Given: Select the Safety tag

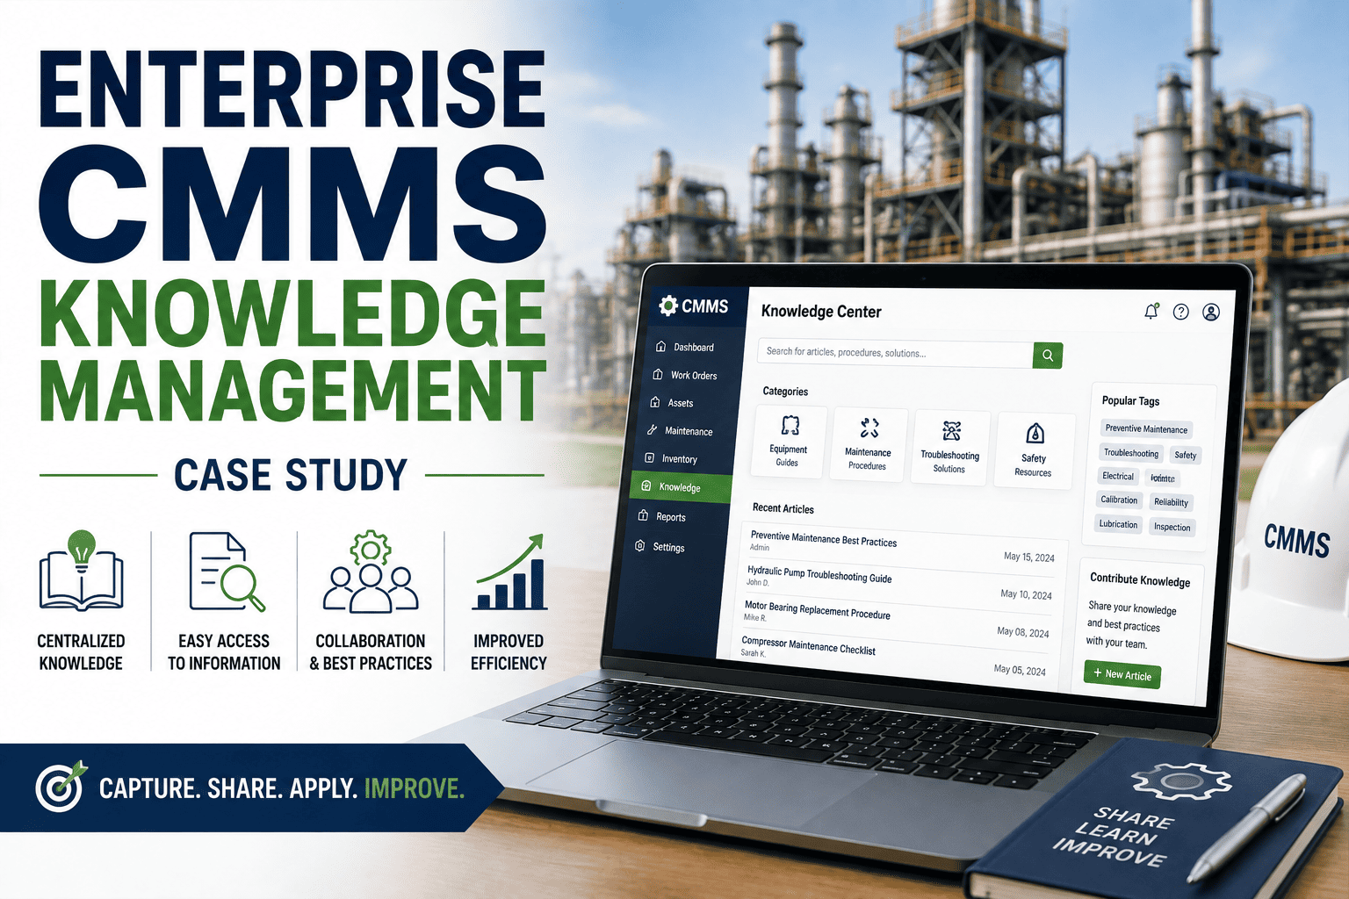Looking at the screenshot, I should point(1186,455).
